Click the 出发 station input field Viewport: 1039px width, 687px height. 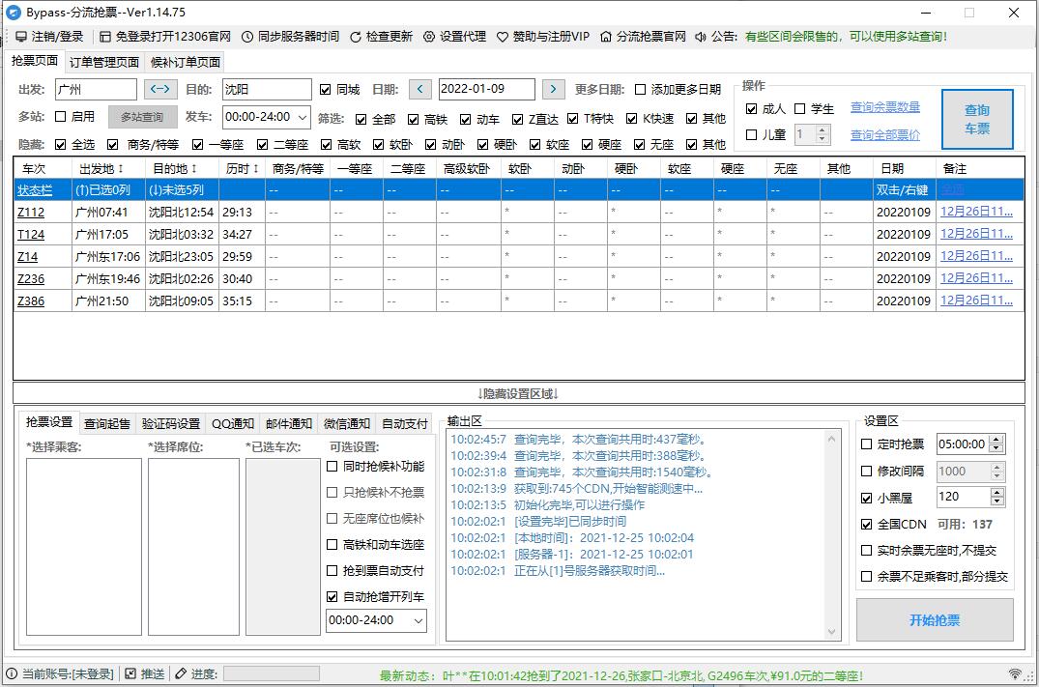[x=96, y=90]
